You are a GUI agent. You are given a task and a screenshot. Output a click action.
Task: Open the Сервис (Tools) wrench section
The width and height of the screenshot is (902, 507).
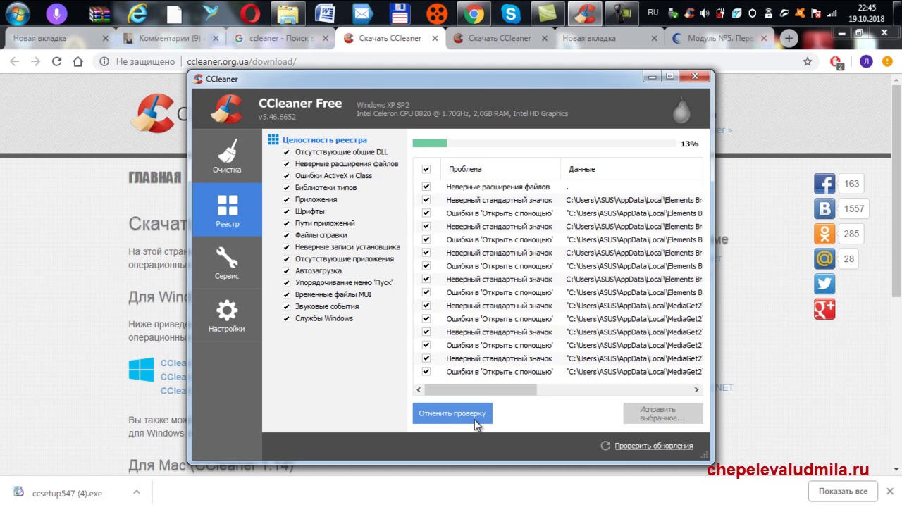(227, 263)
